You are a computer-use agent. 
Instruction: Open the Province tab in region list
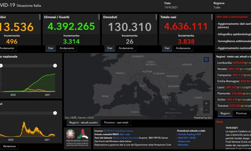241,113
